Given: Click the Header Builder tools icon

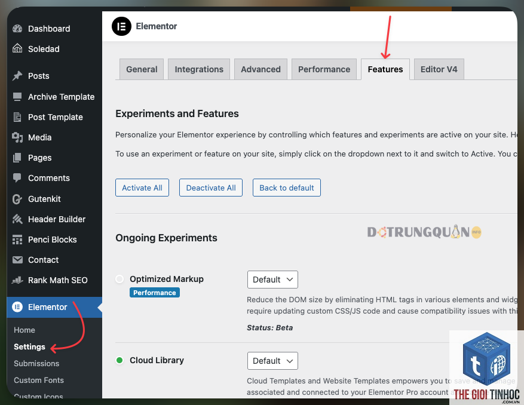Looking at the screenshot, I should (17, 219).
